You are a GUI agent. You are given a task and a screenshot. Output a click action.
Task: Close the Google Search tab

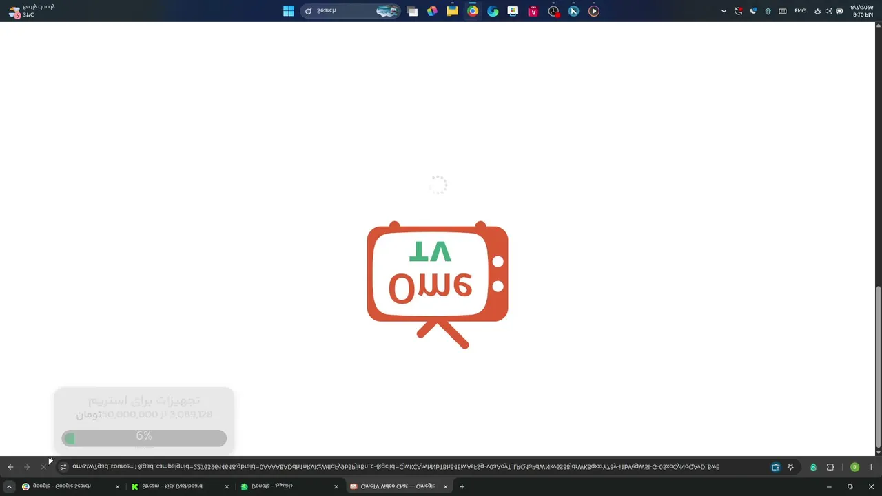tap(117, 486)
